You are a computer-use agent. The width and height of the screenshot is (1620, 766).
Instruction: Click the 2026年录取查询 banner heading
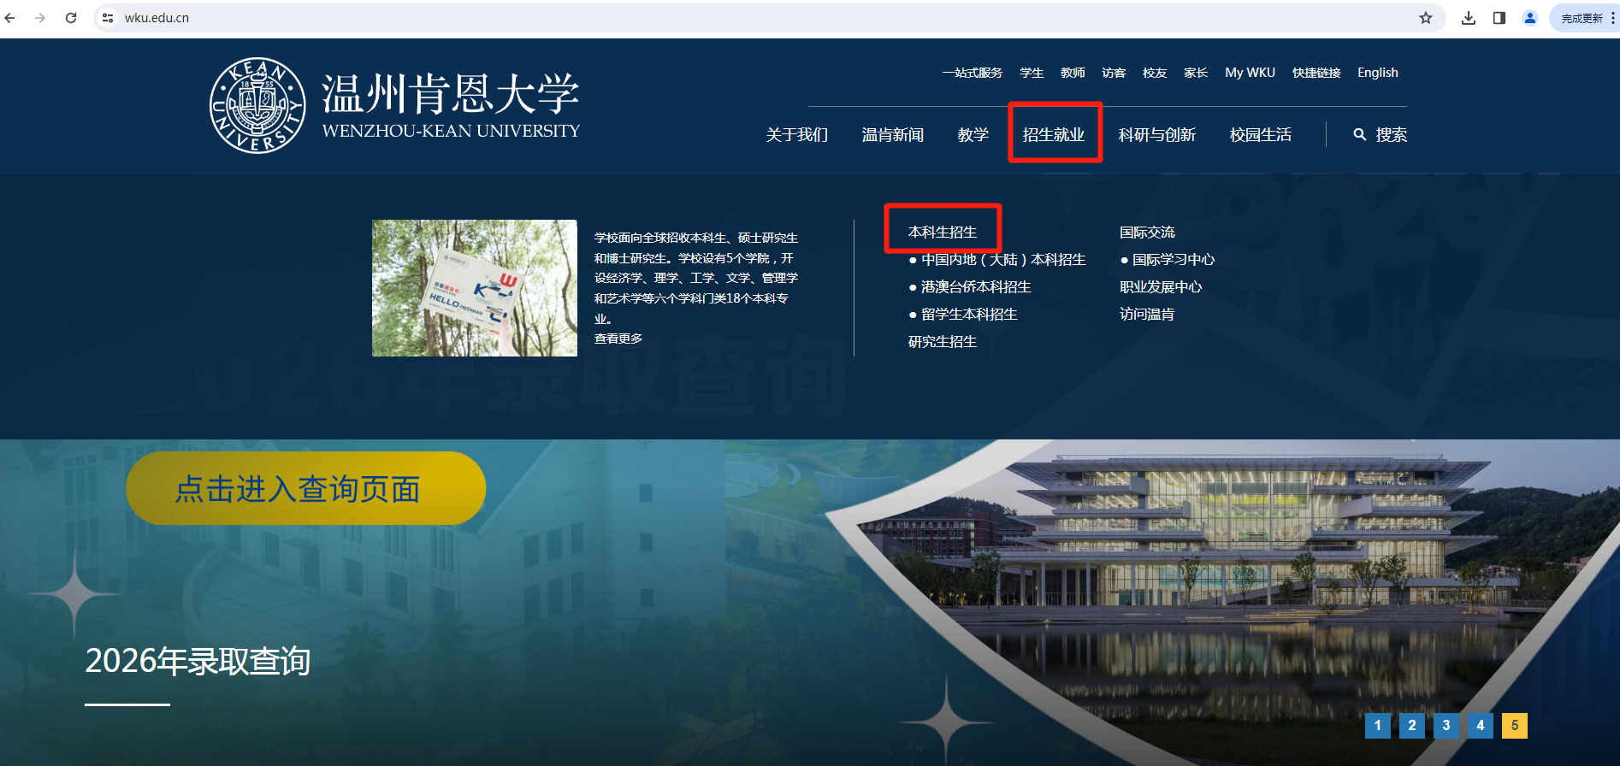pos(198,662)
